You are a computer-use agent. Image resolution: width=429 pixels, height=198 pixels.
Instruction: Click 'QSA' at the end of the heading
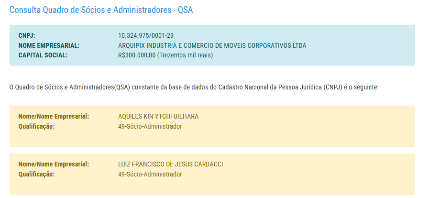click(185, 10)
